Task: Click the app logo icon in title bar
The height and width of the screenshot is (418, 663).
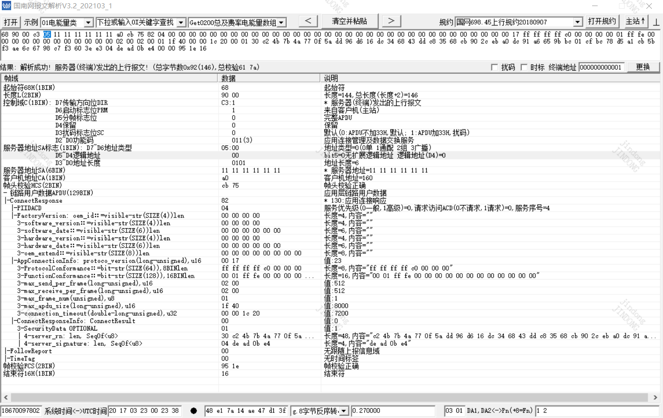Action: (6, 6)
